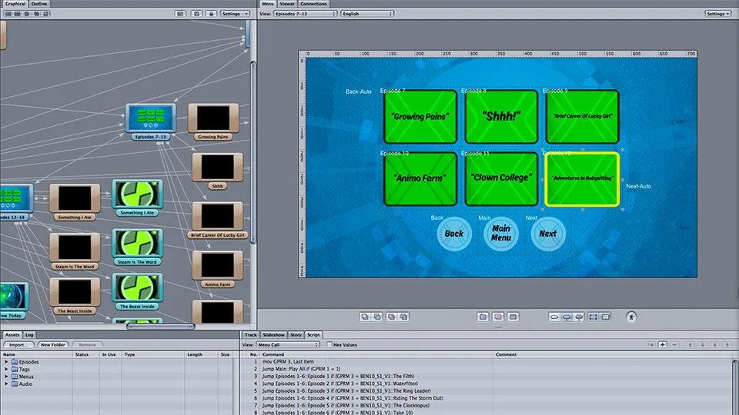Click the Import button
Screen dimensions: 739x415
point(18,345)
